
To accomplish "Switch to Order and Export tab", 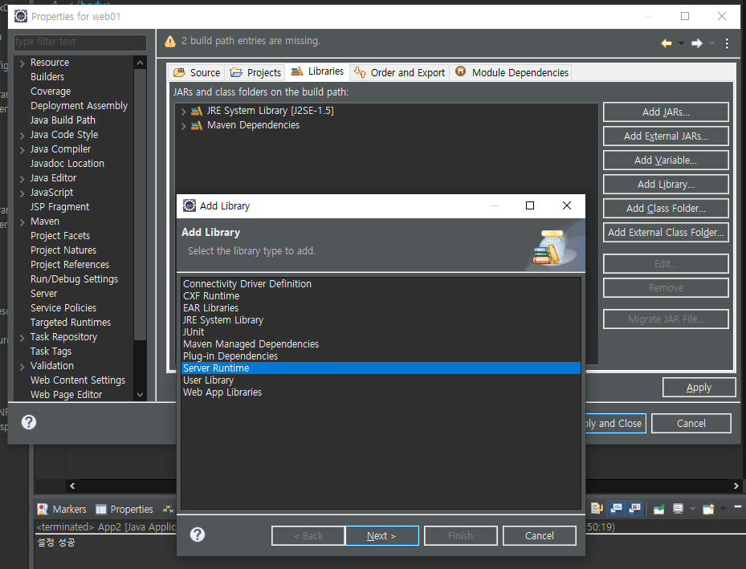I will [x=400, y=73].
